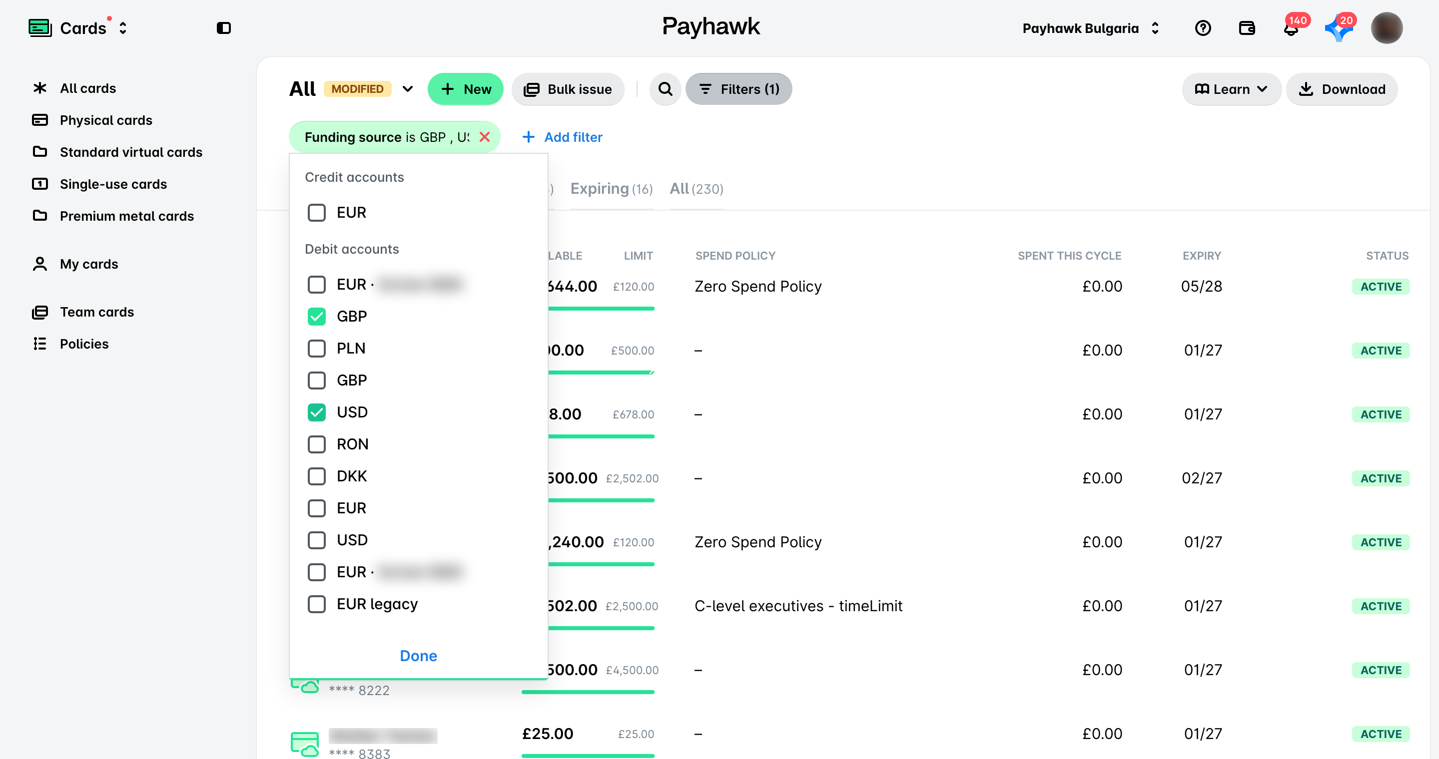Click the virtual card icon for 8383
Viewport: 1439px width, 759px height.
[304, 744]
